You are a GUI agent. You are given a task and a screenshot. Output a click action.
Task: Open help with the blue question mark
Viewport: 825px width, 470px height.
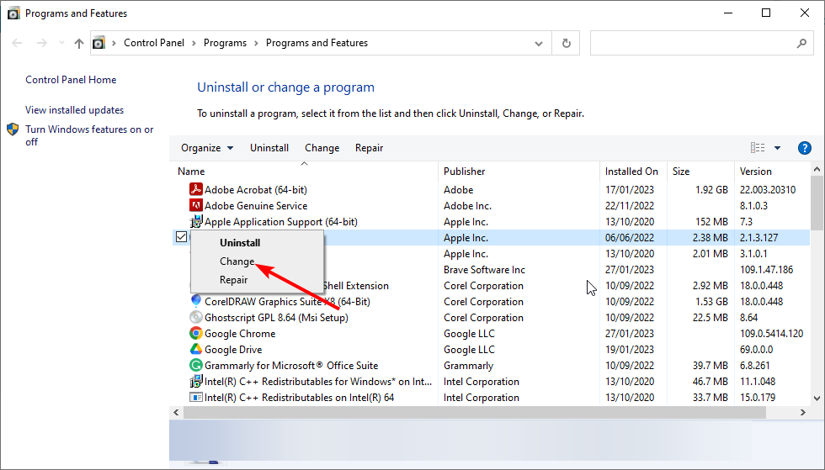tap(805, 148)
